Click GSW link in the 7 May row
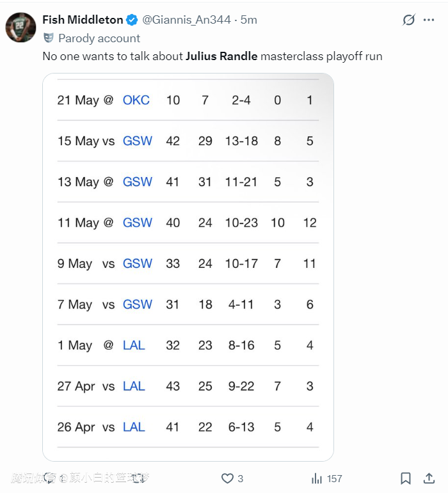 (x=138, y=305)
